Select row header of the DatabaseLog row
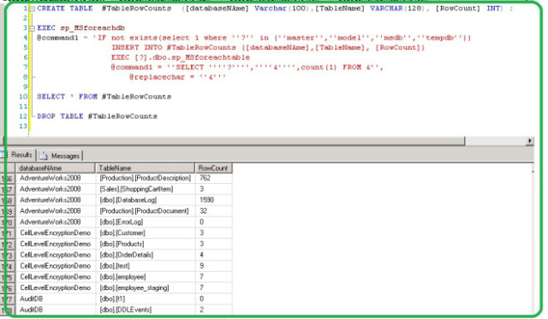The width and height of the screenshot is (548, 319). pos(8,200)
